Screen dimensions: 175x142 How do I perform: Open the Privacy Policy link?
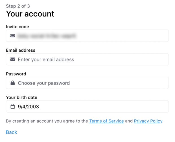pyautogui.click(x=148, y=121)
